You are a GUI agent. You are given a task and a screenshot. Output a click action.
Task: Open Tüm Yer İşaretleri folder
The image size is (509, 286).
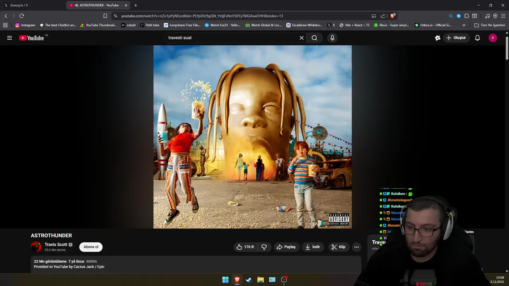point(490,25)
